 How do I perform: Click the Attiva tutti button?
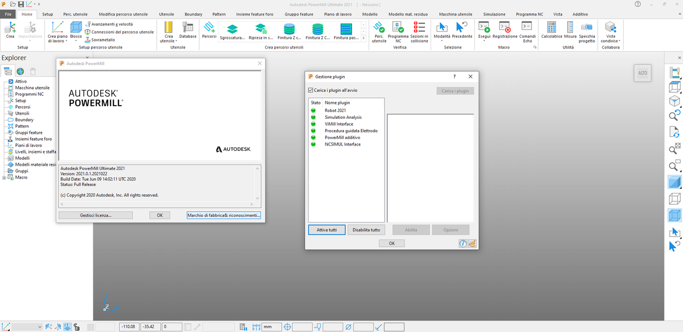coord(327,230)
